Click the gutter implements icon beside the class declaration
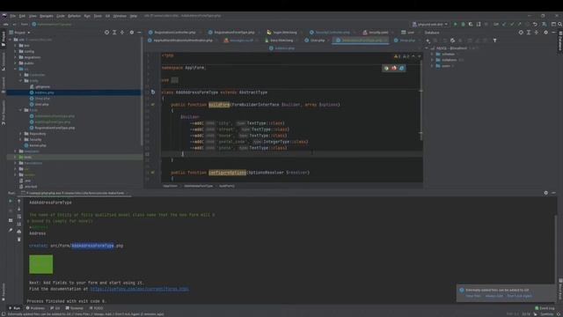This screenshot has width=563, height=317. pyautogui.click(x=153, y=92)
